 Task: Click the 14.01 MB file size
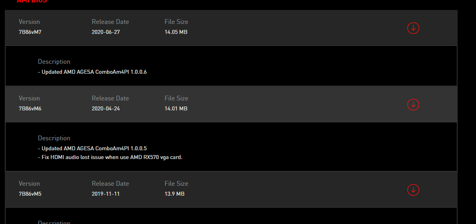click(176, 108)
